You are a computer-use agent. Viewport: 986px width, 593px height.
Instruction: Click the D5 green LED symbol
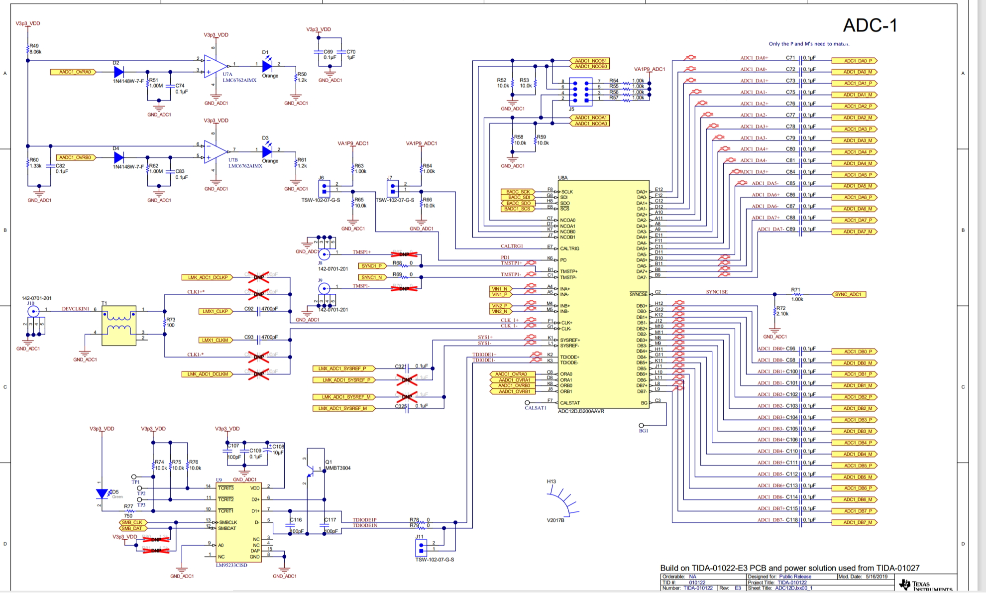103,493
